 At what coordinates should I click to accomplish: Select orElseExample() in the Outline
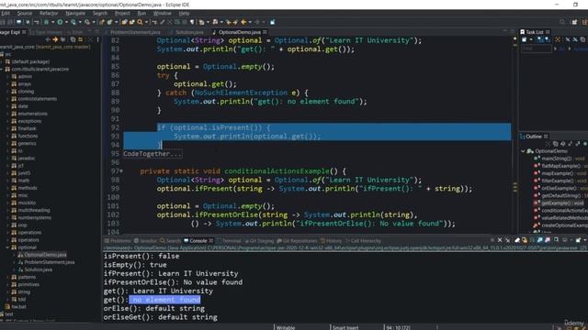(559, 188)
